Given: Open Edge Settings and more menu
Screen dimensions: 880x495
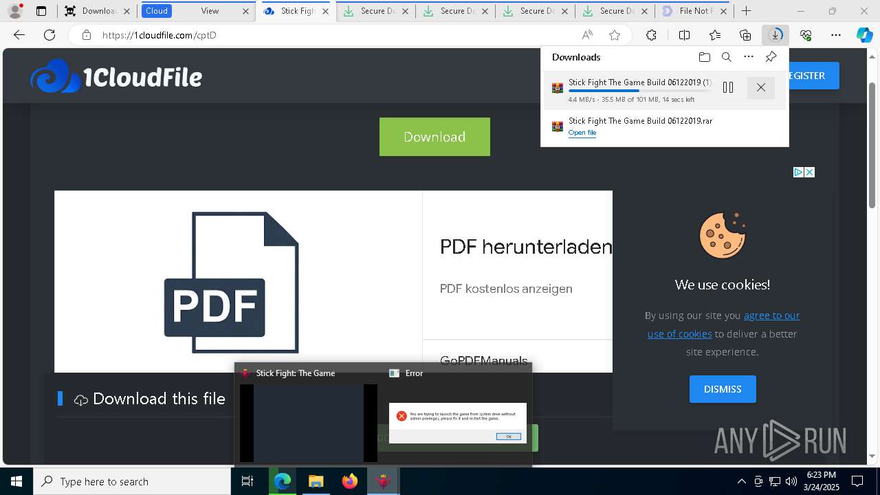Looking at the screenshot, I should pos(836,35).
